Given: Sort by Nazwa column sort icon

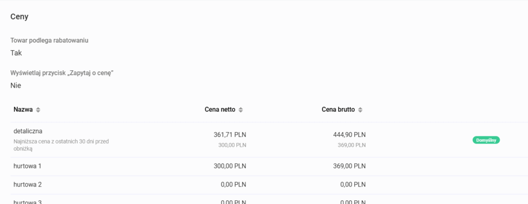Looking at the screenshot, I should point(38,110).
